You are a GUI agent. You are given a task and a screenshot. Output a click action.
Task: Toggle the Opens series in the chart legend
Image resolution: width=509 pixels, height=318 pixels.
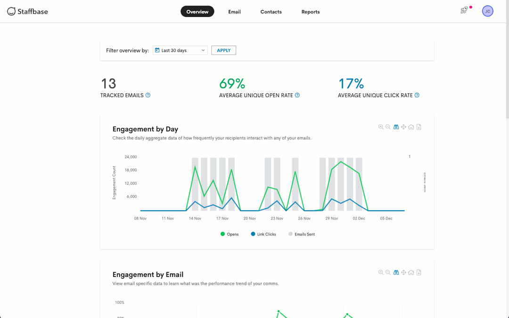click(x=230, y=234)
